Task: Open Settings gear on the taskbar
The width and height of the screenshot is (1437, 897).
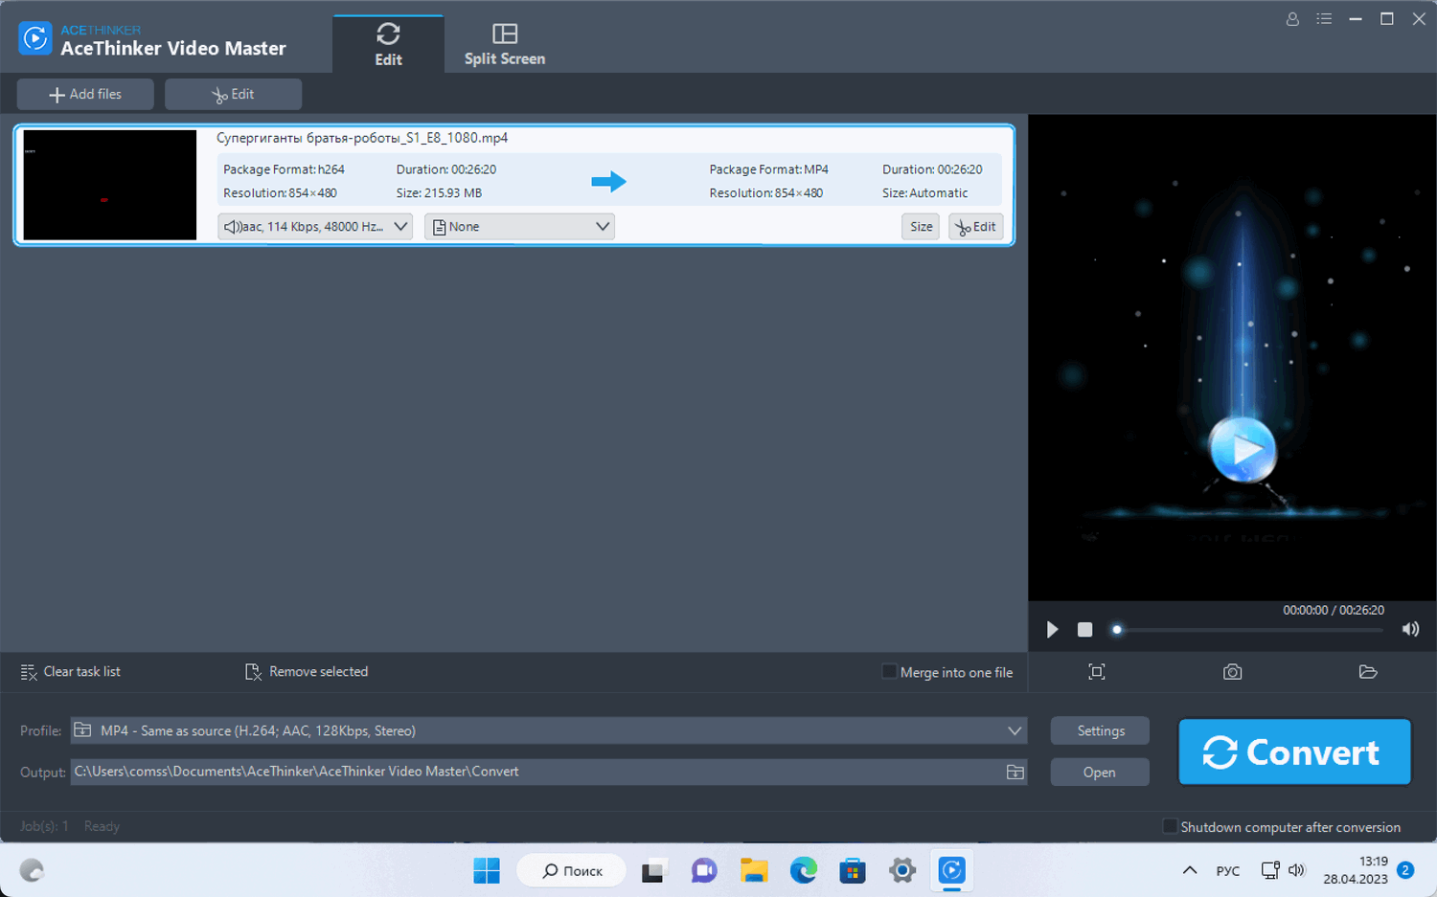Action: pyautogui.click(x=902, y=870)
